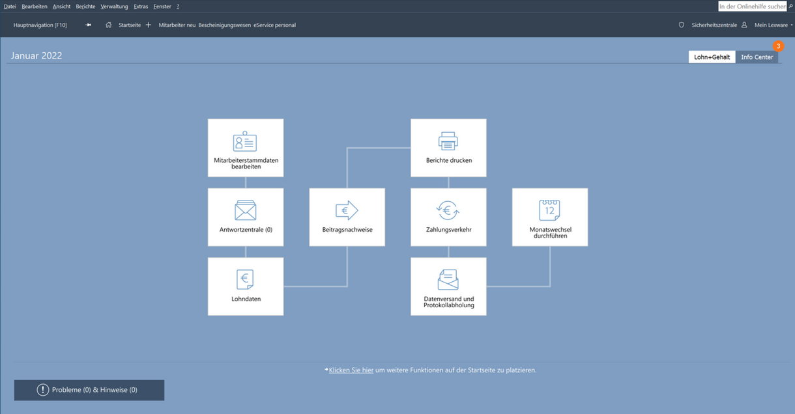
Task: Open Hauptnavigation [F10]
Action: click(40, 25)
